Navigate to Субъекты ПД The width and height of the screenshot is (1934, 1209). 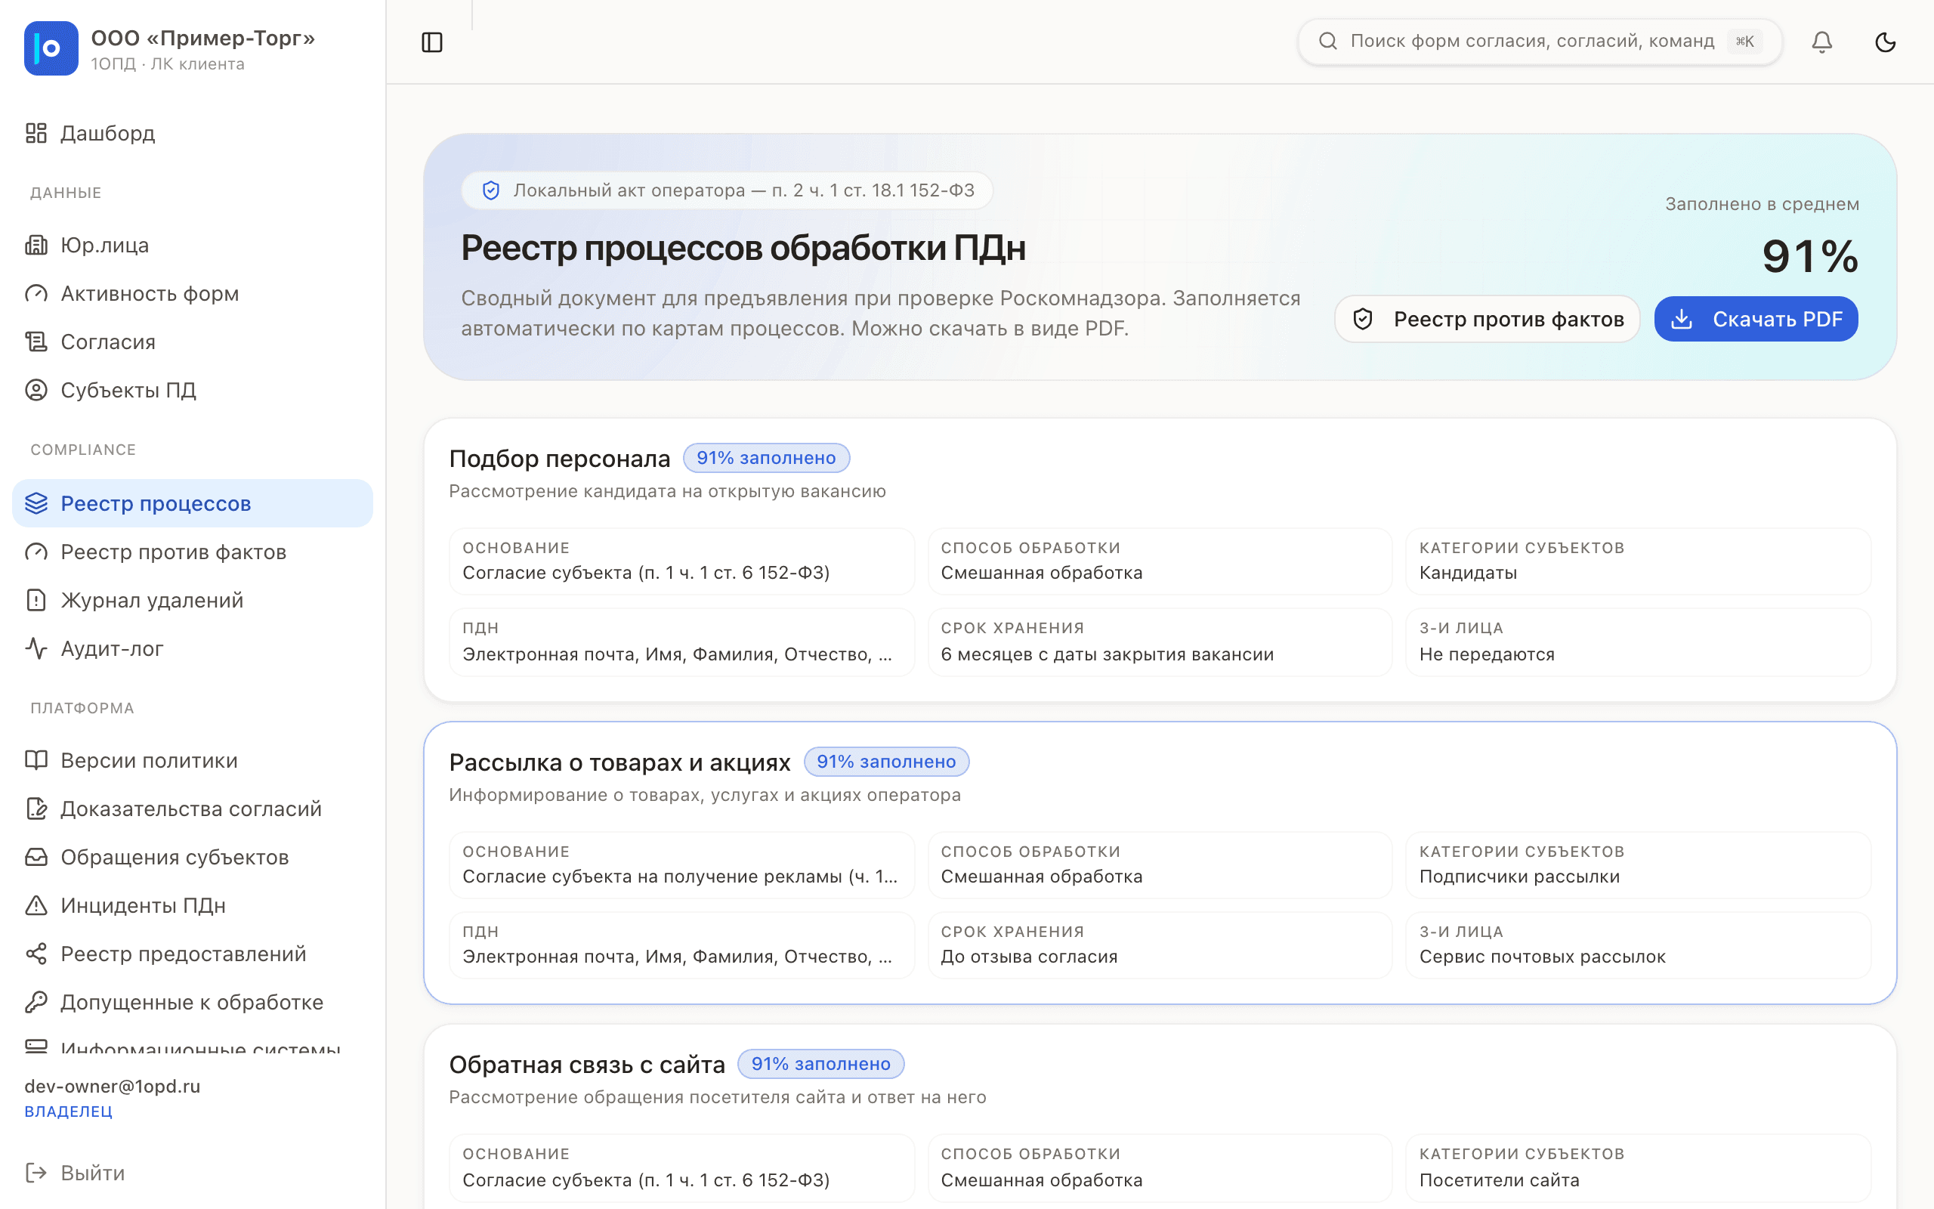click(193, 390)
